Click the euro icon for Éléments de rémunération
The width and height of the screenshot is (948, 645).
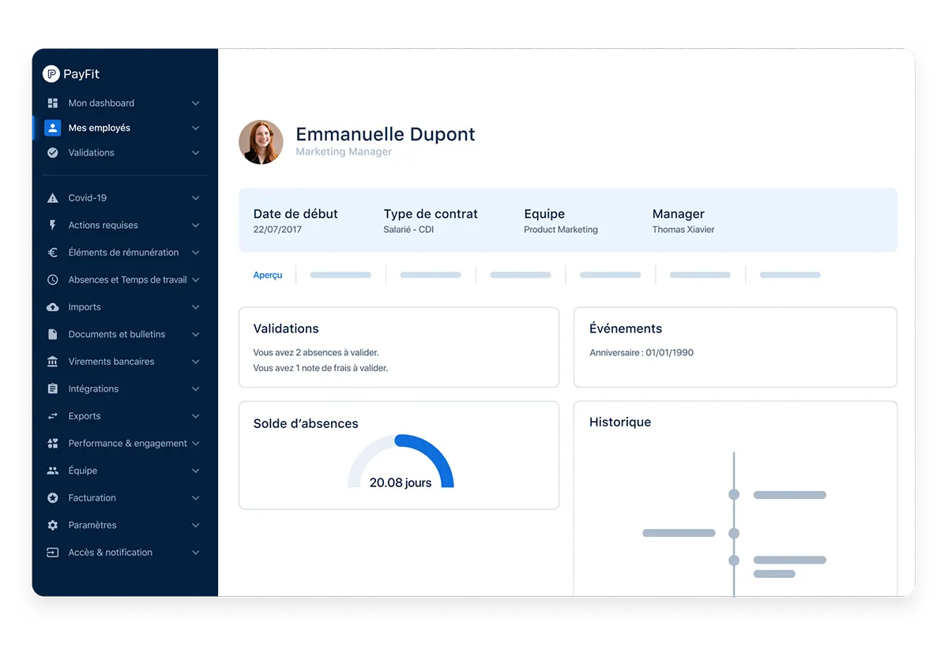point(53,253)
